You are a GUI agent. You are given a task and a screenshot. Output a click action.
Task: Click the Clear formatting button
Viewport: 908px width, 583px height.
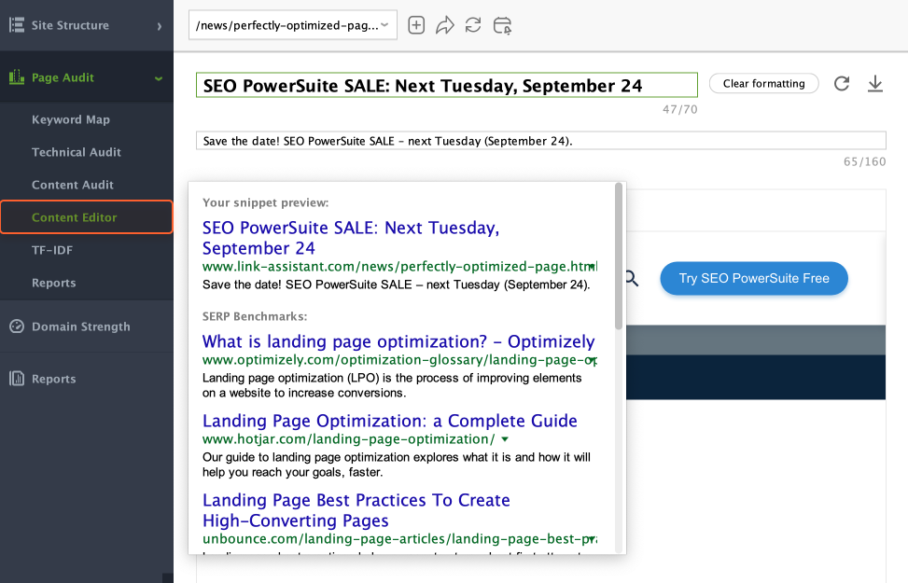point(763,83)
